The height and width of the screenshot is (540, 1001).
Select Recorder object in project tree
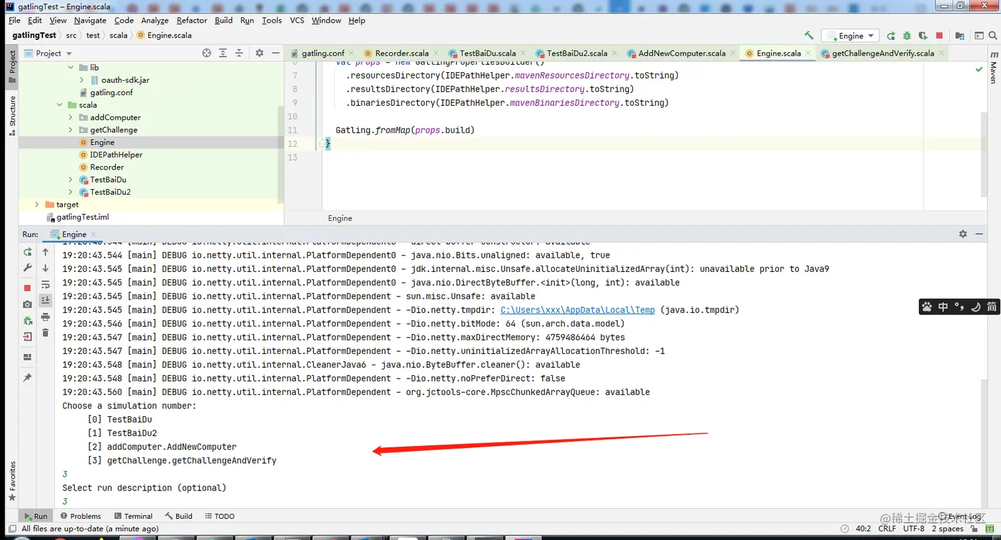pyautogui.click(x=107, y=167)
